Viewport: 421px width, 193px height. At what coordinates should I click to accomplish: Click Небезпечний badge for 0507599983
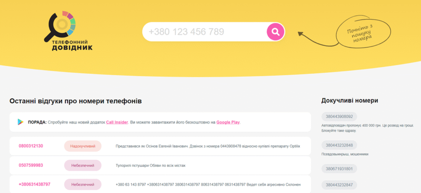(83, 165)
